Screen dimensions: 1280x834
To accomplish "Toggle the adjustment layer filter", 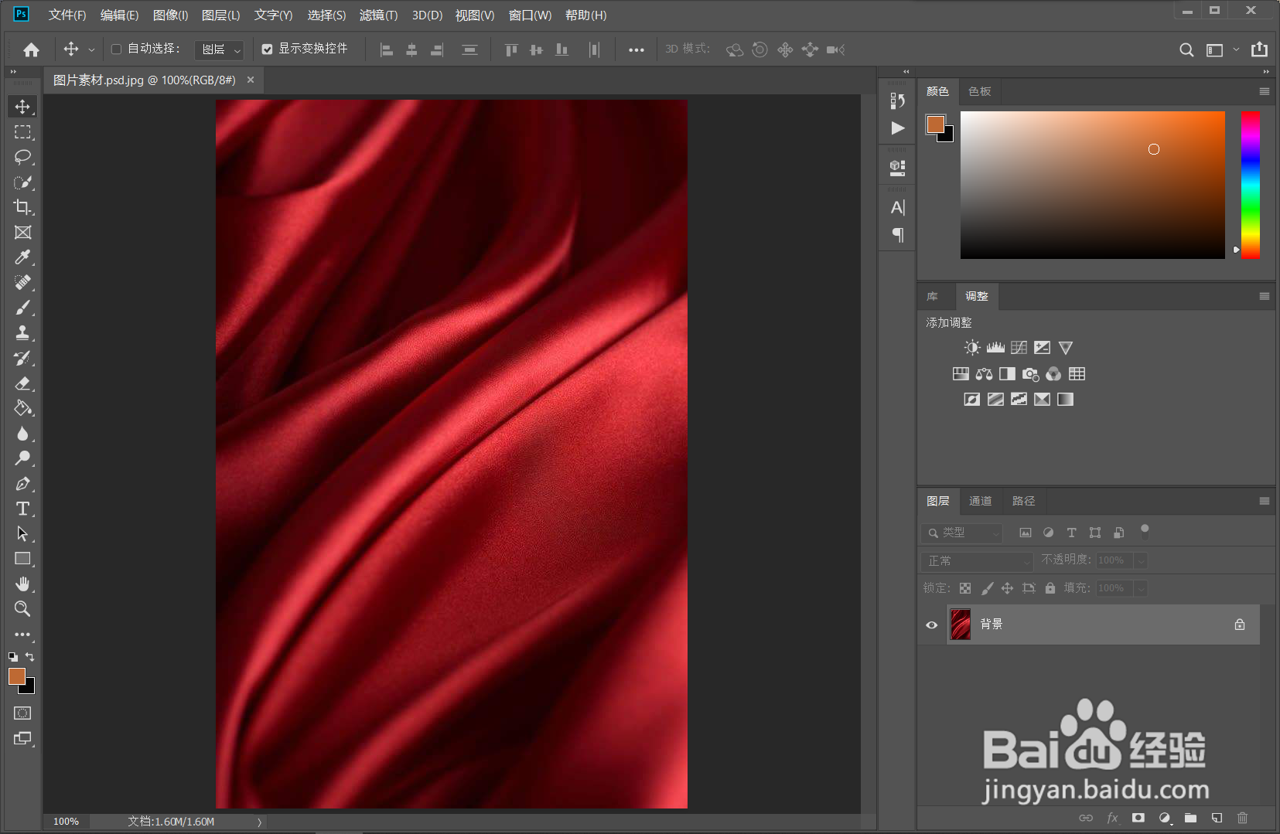I will point(1048,533).
